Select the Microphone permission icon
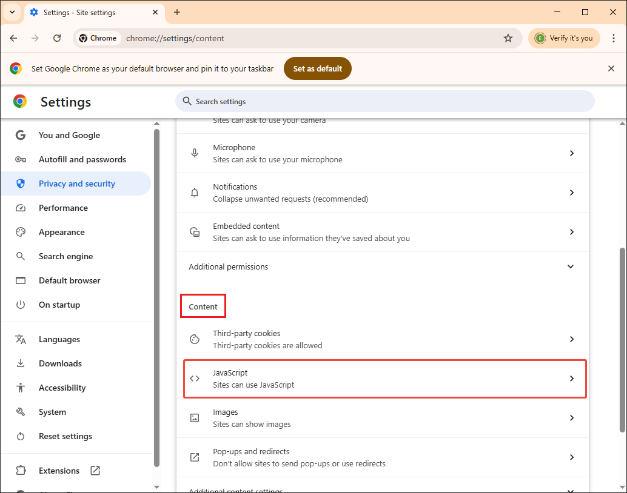Image resolution: width=627 pixels, height=493 pixels. 195,153
